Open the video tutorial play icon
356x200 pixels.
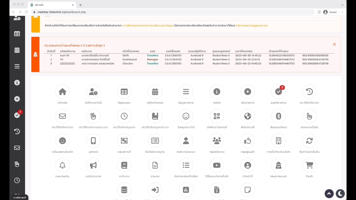217,165
